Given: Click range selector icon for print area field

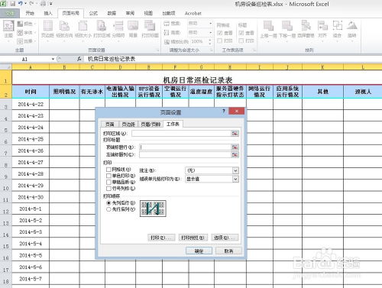Looking at the screenshot, I should click(x=235, y=134).
